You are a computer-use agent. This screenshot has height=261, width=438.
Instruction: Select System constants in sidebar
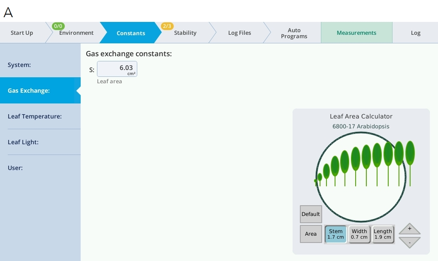tap(40, 65)
